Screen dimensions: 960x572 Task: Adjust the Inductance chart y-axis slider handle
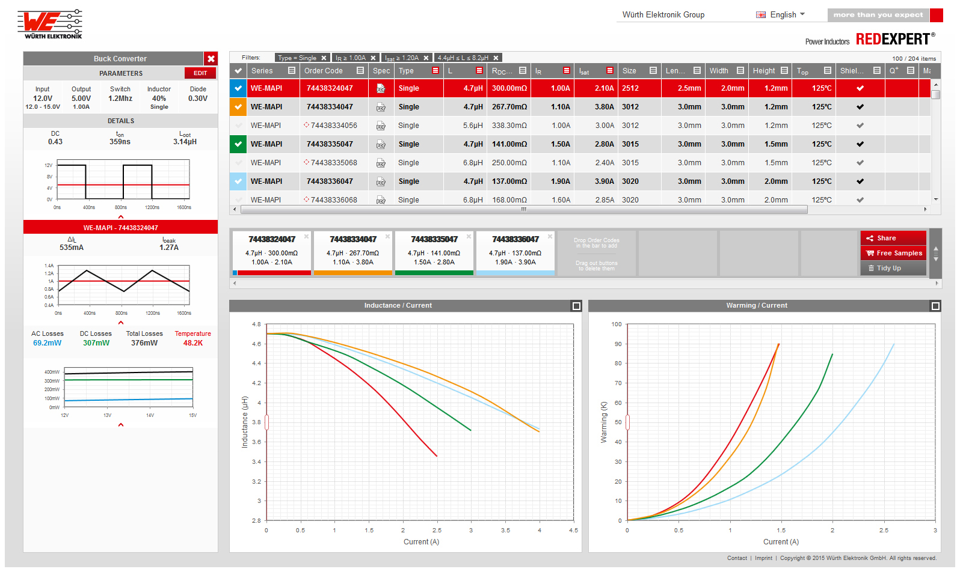coord(266,422)
